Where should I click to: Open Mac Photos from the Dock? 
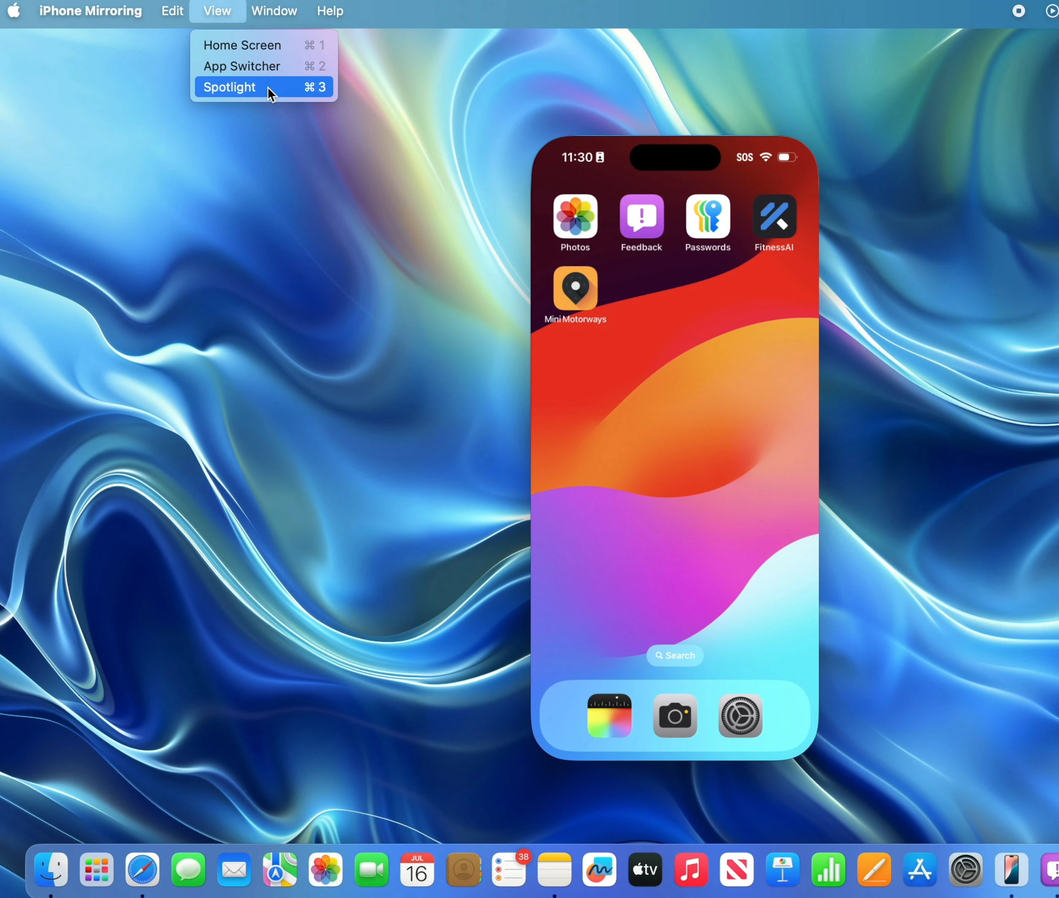coord(326,869)
